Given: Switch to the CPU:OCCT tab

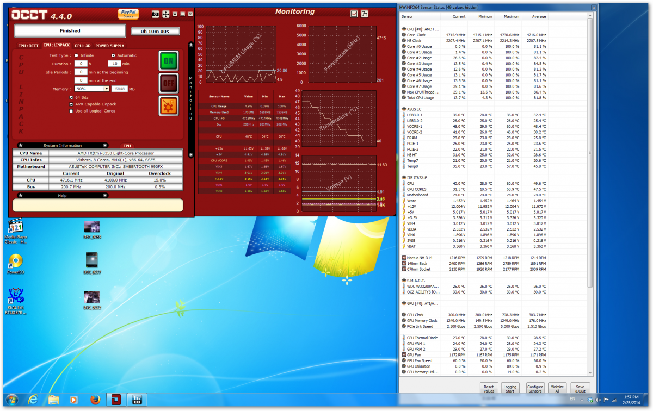Looking at the screenshot, I should 28,46.
